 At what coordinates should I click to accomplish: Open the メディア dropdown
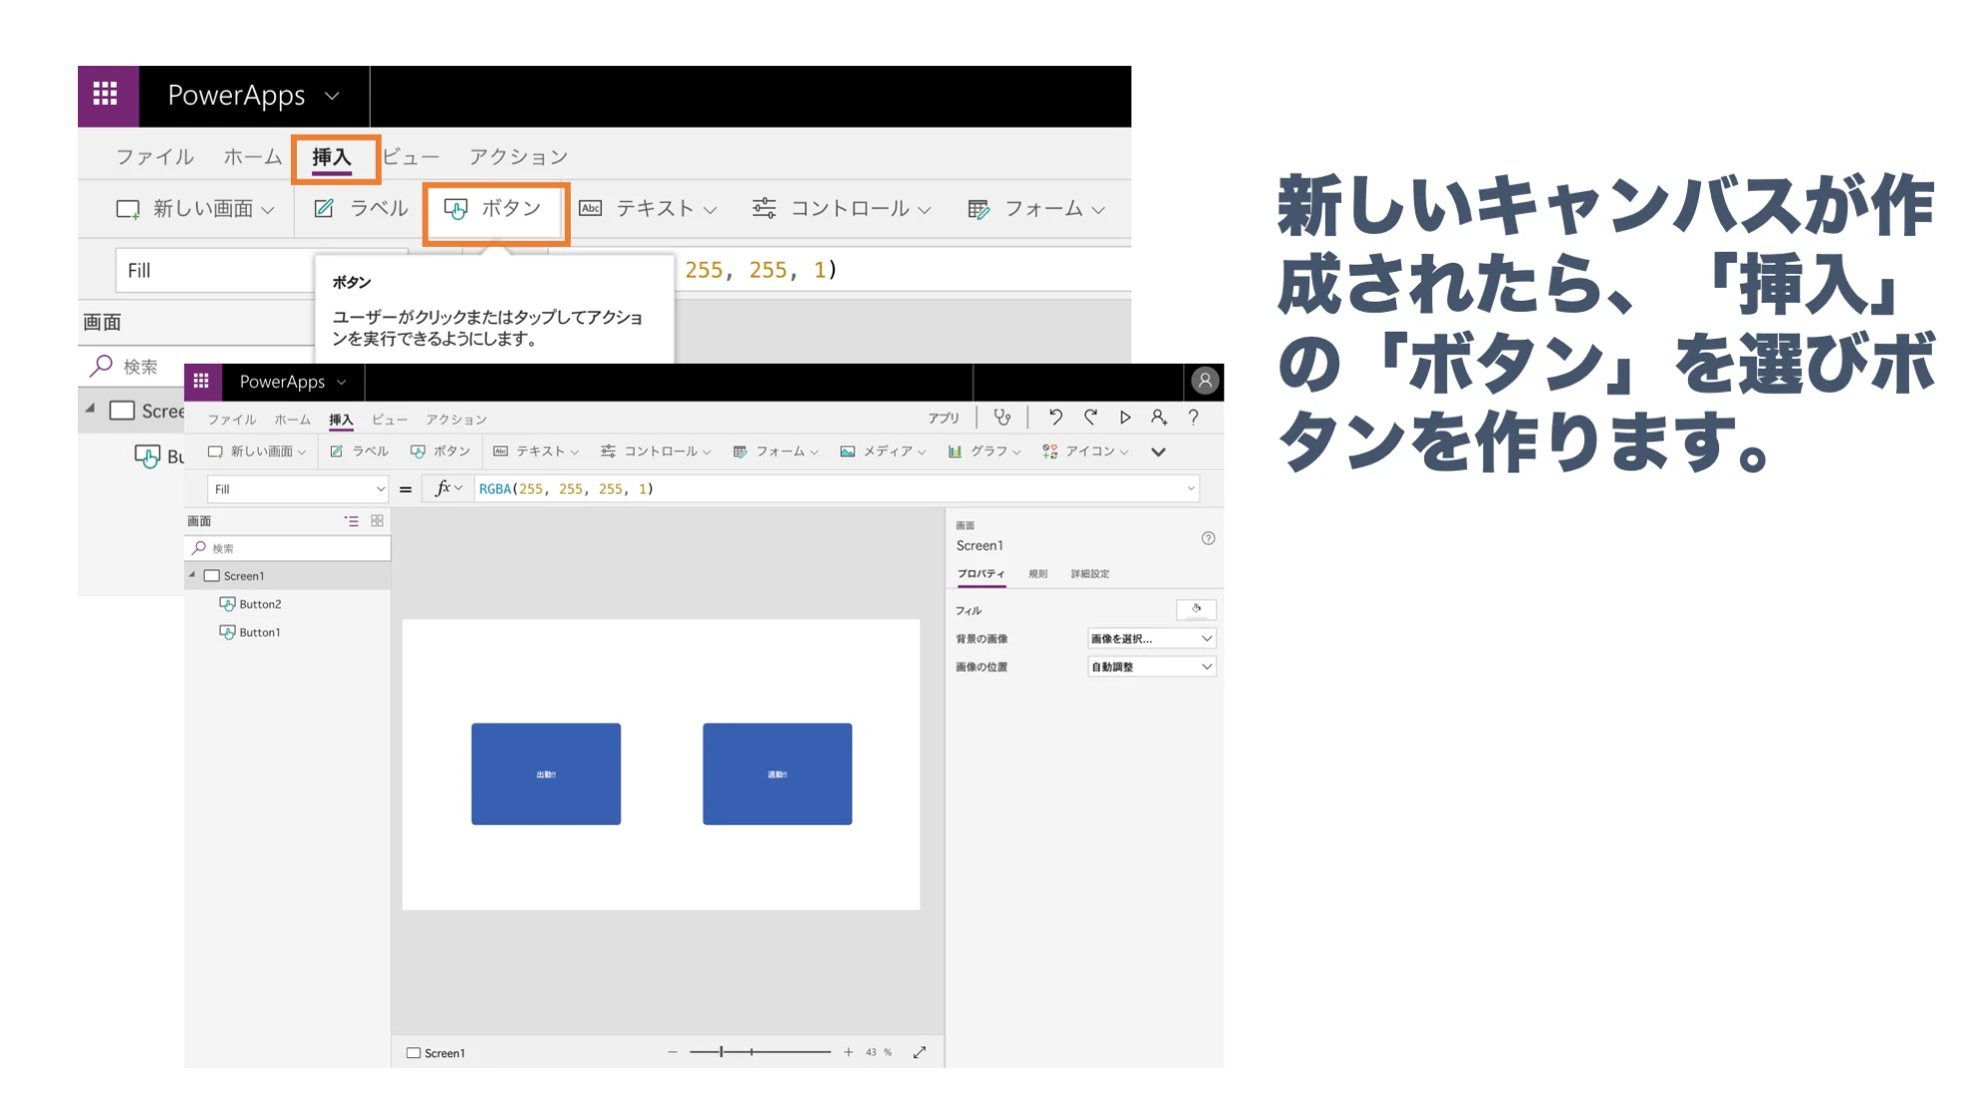tap(883, 452)
